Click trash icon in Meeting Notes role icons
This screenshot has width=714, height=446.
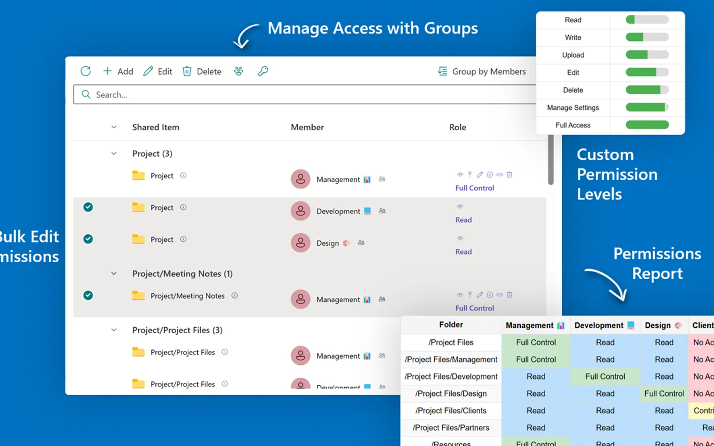(510, 294)
